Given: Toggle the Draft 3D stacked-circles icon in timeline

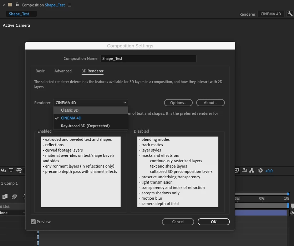Looking at the screenshot, I should tap(14, 196).
